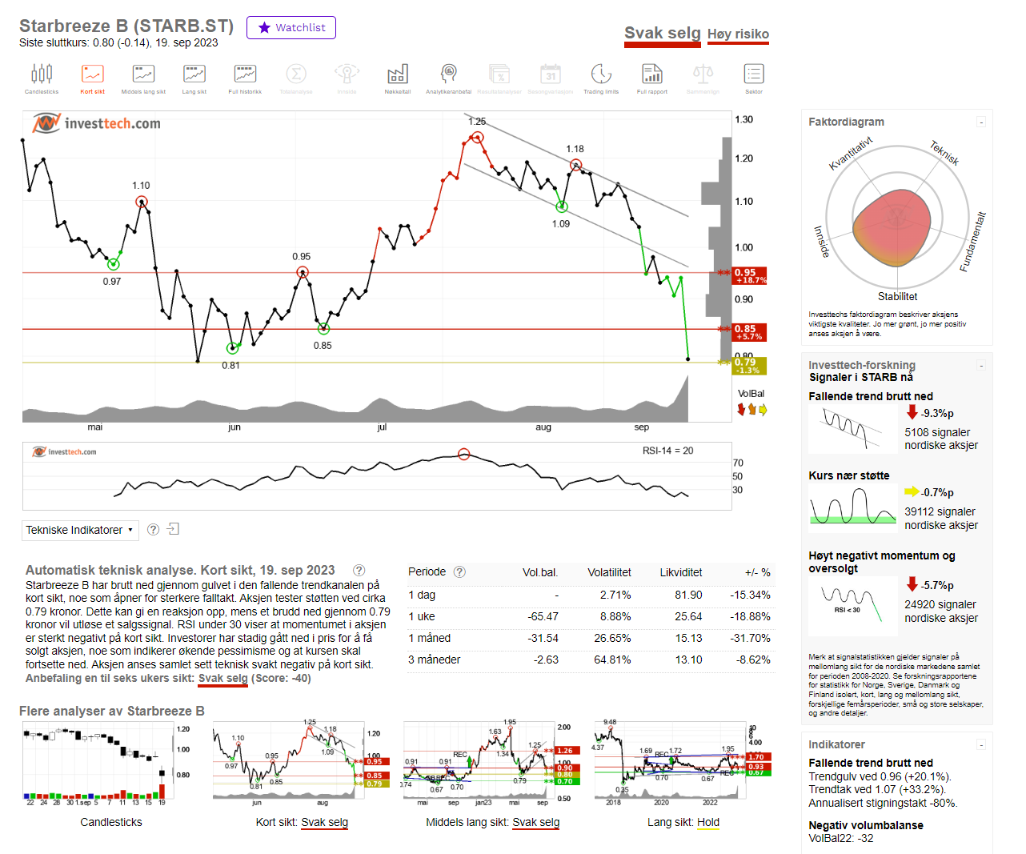Viewport: 1026px width, 854px height.
Task: Click help icon next to analysis heading
Action: click(359, 571)
